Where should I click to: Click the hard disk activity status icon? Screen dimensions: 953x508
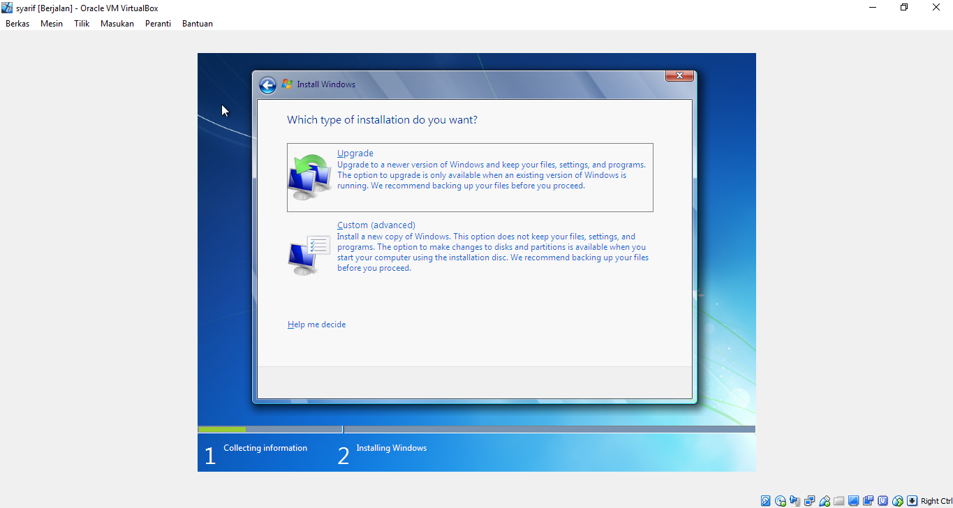[765, 501]
